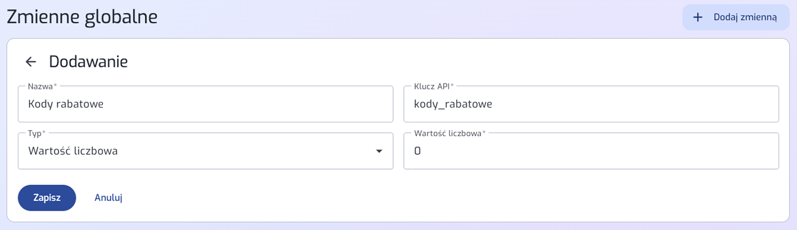The height and width of the screenshot is (230, 797).
Task: Cancel adding with Anuluj
Action: click(108, 197)
